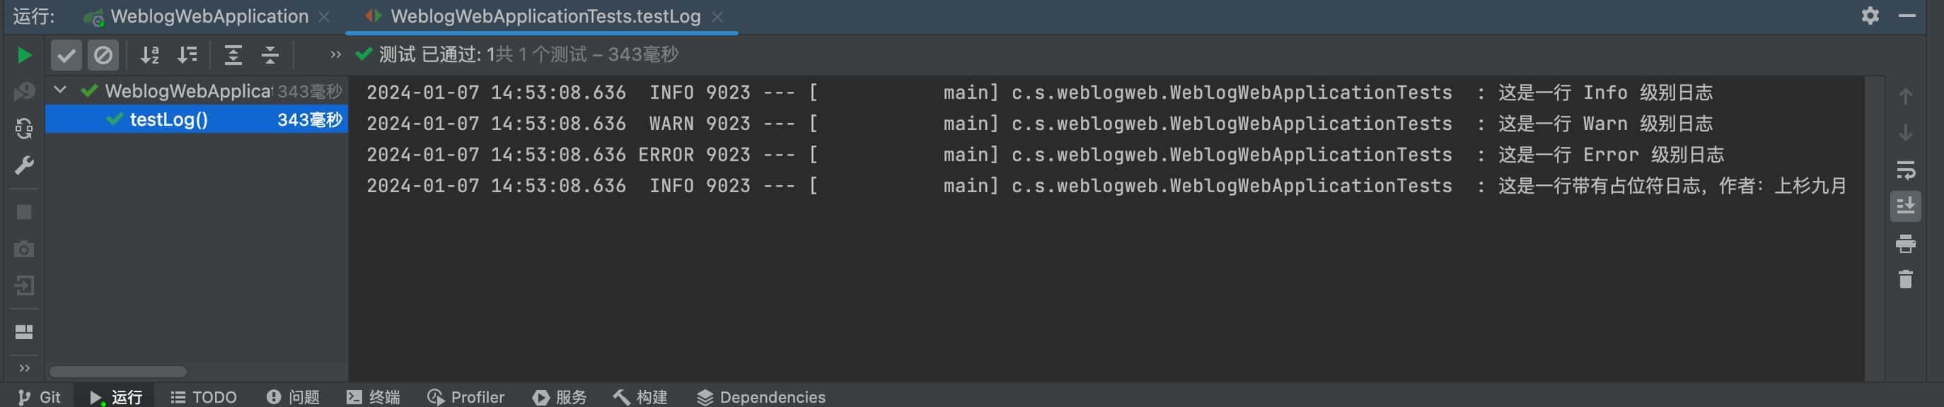Click the test tree horizontal scrollbar
The height and width of the screenshot is (407, 1944).
(117, 372)
